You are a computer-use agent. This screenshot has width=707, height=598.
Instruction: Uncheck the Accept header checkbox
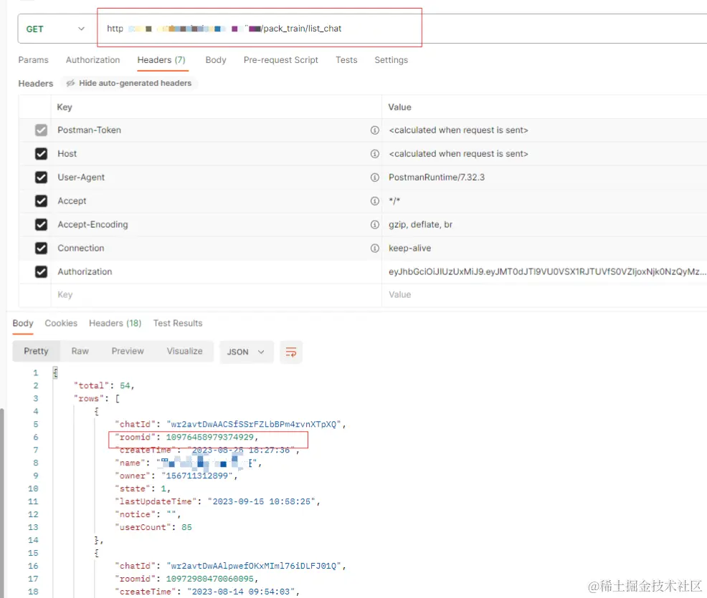pos(41,201)
